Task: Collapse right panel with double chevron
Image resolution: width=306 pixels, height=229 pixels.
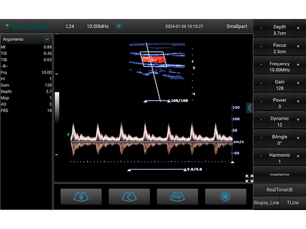Action: (x=249, y=108)
